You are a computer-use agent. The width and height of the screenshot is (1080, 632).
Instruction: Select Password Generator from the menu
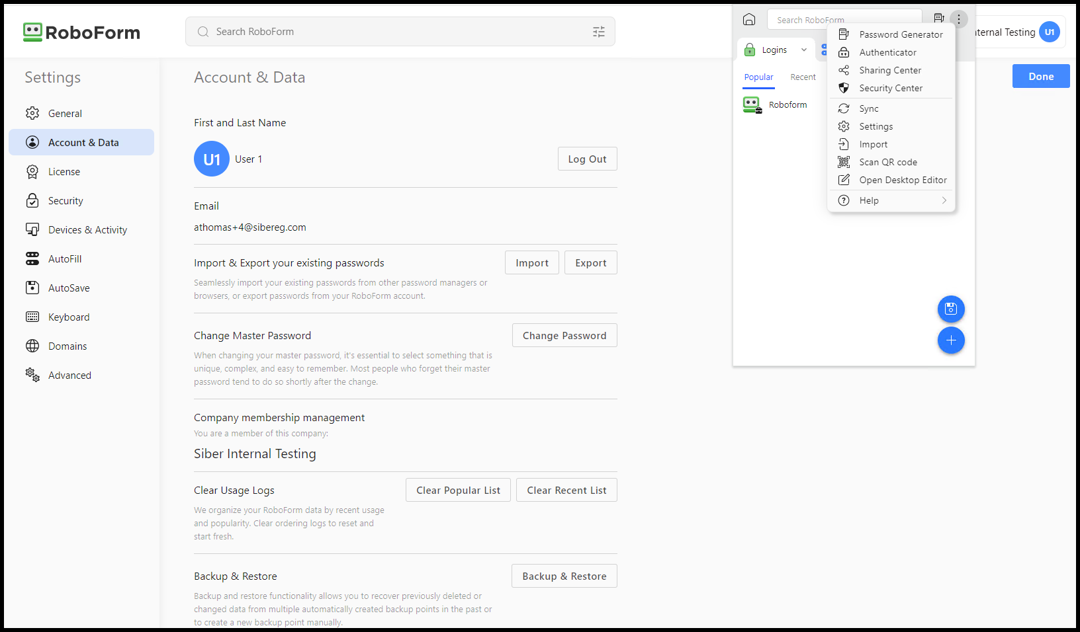tap(900, 34)
